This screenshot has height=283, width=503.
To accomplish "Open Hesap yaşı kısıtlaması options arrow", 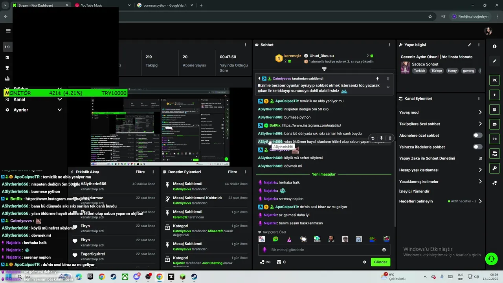I will coord(480,170).
